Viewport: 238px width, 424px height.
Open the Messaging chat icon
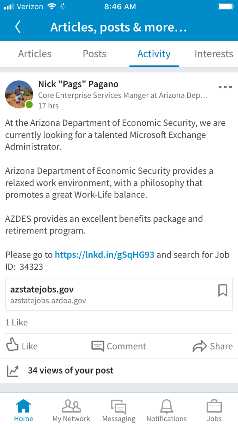tap(119, 411)
